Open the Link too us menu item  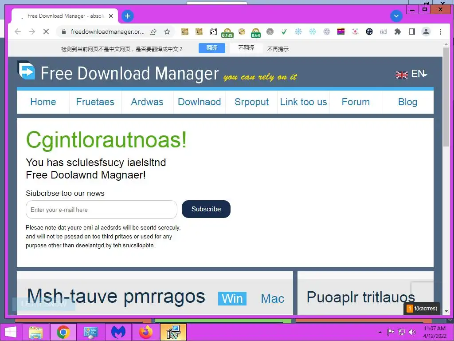[x=303, y=102]
